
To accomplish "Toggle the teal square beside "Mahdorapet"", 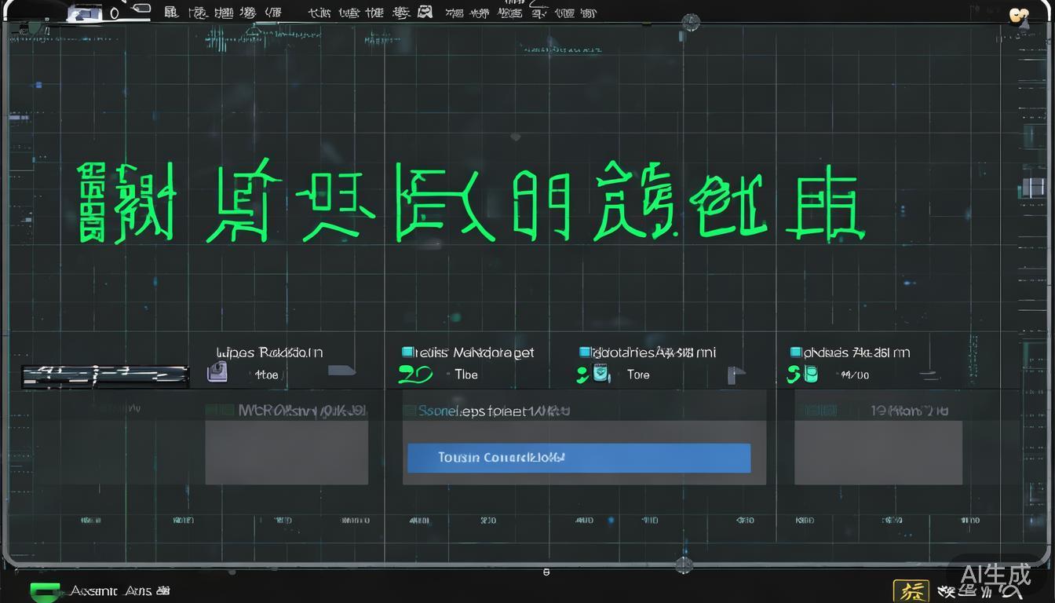I will [x=407, y=352].
